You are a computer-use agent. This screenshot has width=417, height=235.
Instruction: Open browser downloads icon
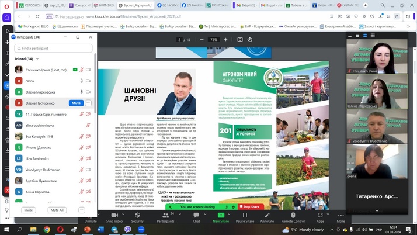pyautogui.click(x=381, y=16)
